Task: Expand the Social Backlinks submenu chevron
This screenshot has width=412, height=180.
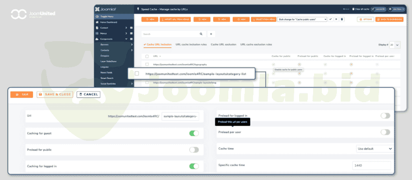Action: point(132,84)
